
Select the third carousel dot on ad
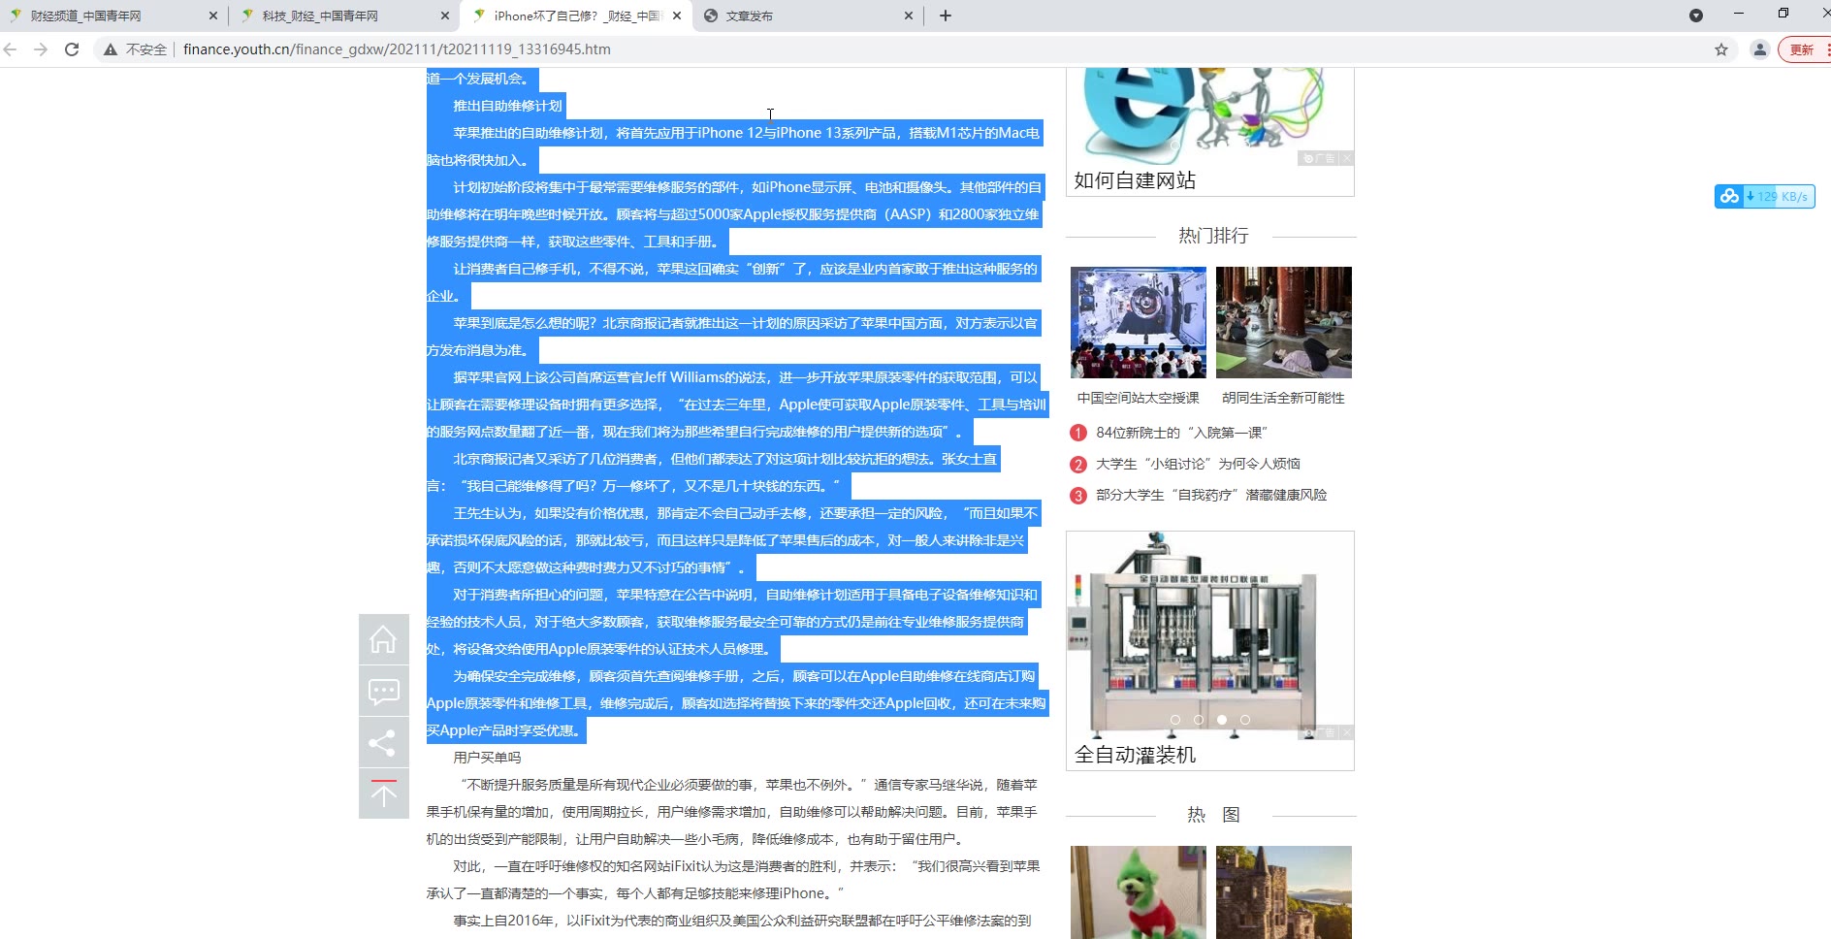[x=1222, y=720]
